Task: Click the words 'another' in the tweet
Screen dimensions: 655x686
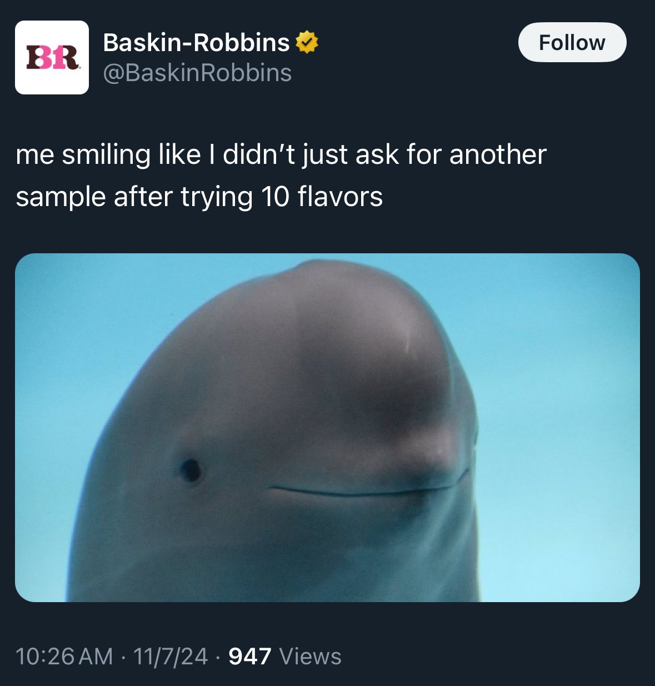Action: coord(498,154)
